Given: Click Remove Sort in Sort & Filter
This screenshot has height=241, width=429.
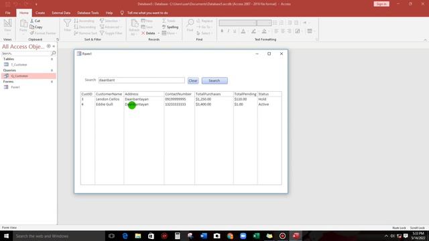Looking at the screenshot, I should click(85, 33).
